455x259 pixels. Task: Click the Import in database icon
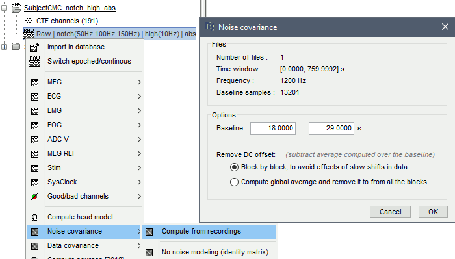click(34, 47)
